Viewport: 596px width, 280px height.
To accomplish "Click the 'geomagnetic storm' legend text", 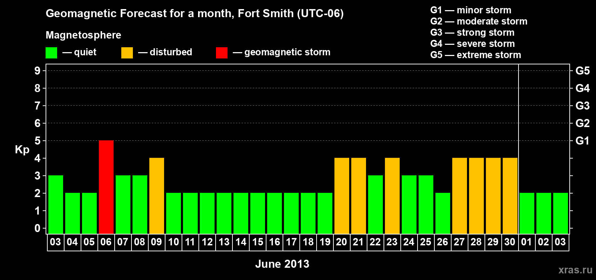I will 287,52.
